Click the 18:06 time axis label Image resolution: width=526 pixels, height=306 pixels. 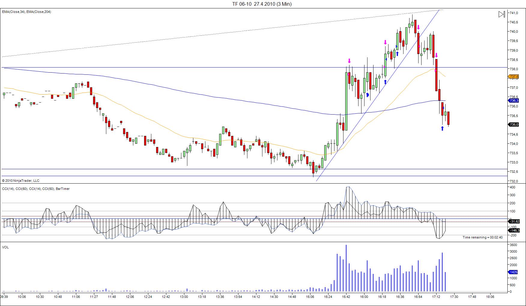[490, 297]
